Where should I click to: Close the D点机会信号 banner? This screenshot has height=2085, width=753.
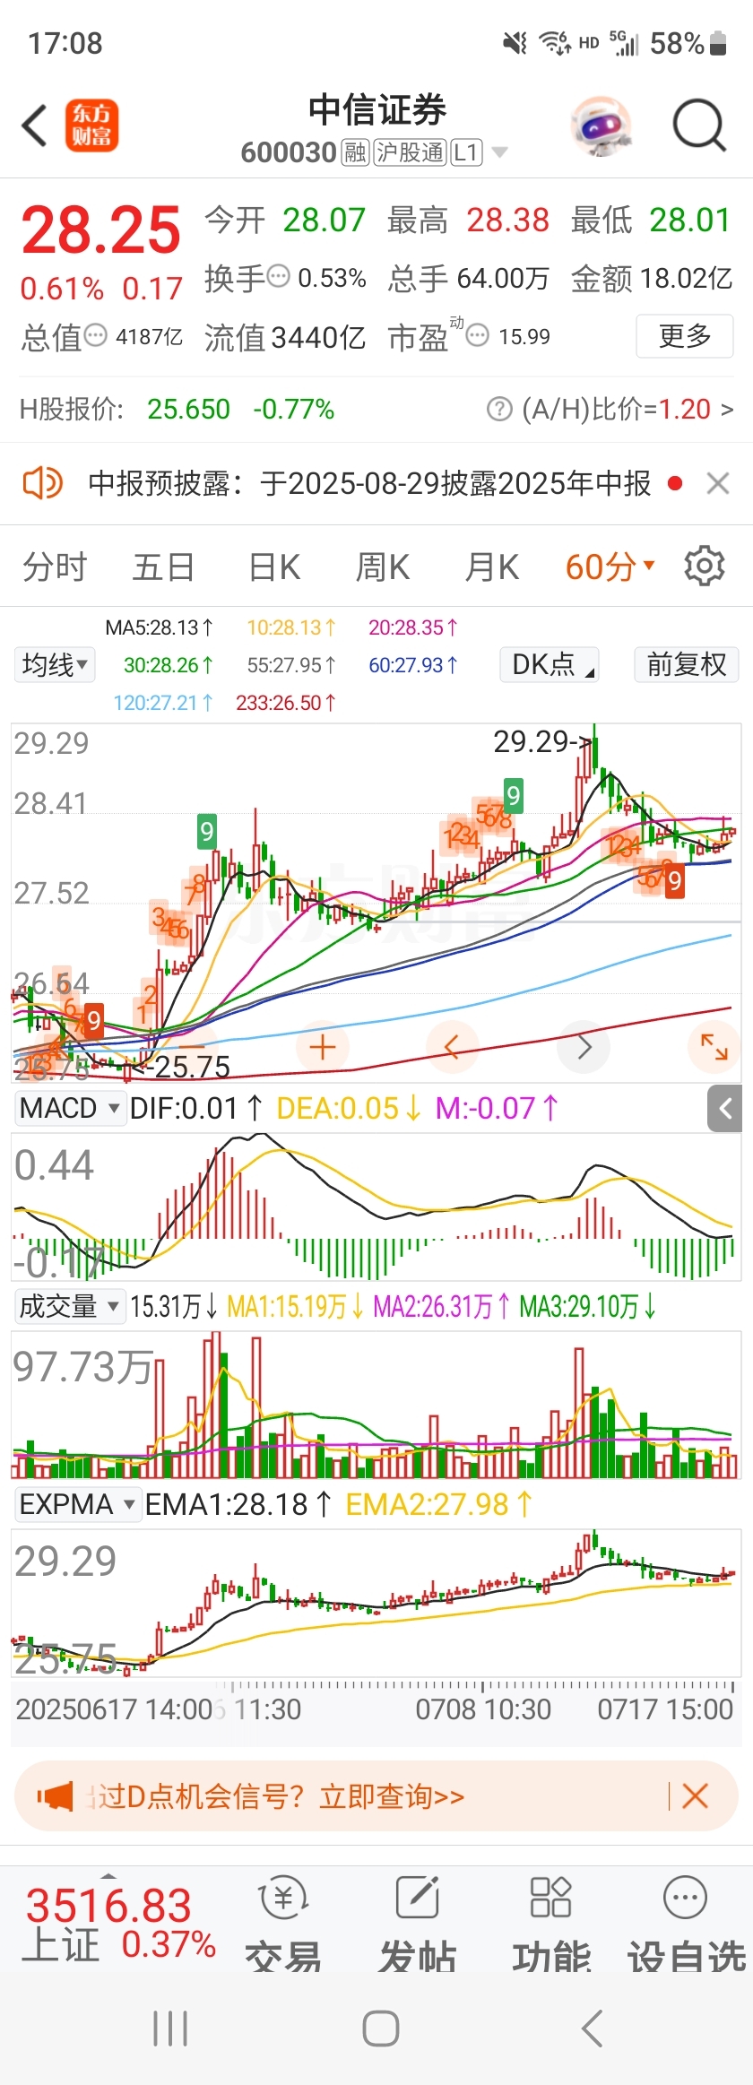click(x=695, y=1795)
